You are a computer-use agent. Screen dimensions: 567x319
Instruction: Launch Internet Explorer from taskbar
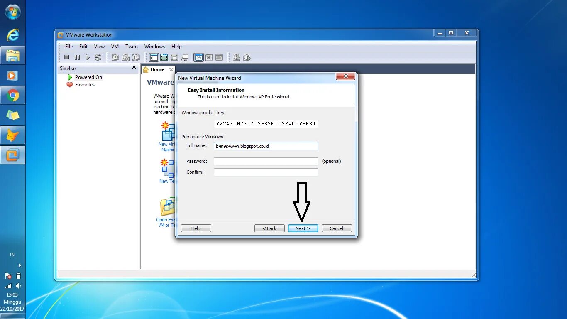[x=13, y=35]
